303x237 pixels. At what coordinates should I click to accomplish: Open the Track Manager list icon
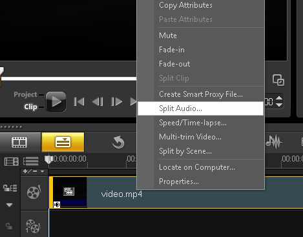click(31, 161)
